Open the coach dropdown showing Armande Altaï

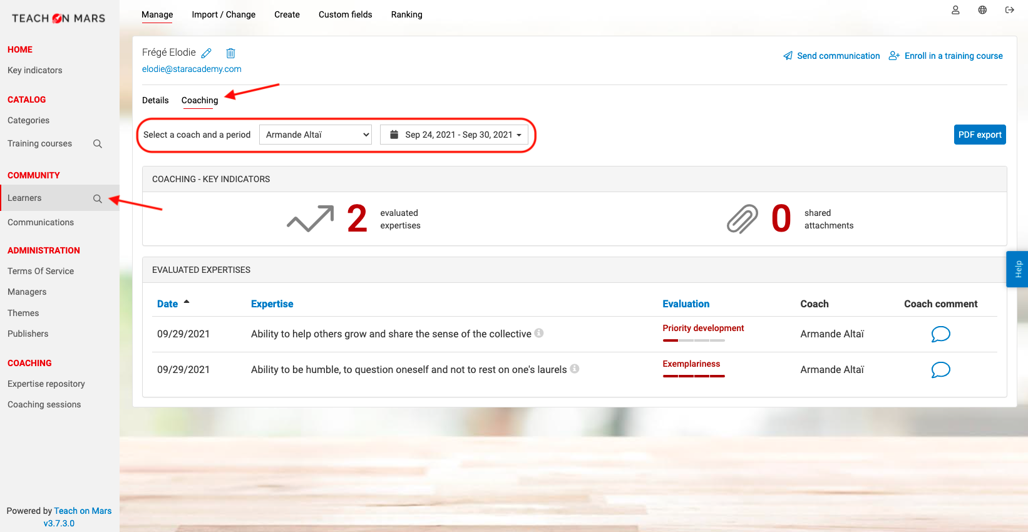click(316, 135)
